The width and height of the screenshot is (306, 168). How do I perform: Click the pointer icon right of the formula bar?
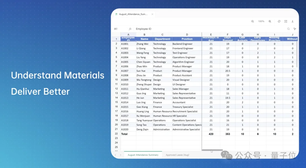(x=295, y=29)
